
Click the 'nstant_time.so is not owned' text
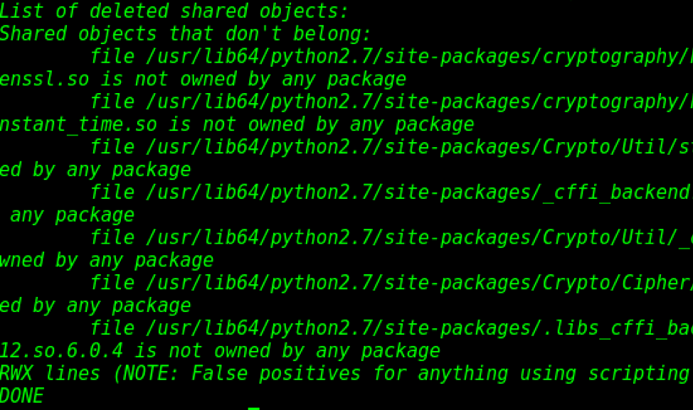pyautogui.click(x=237, y=125)
